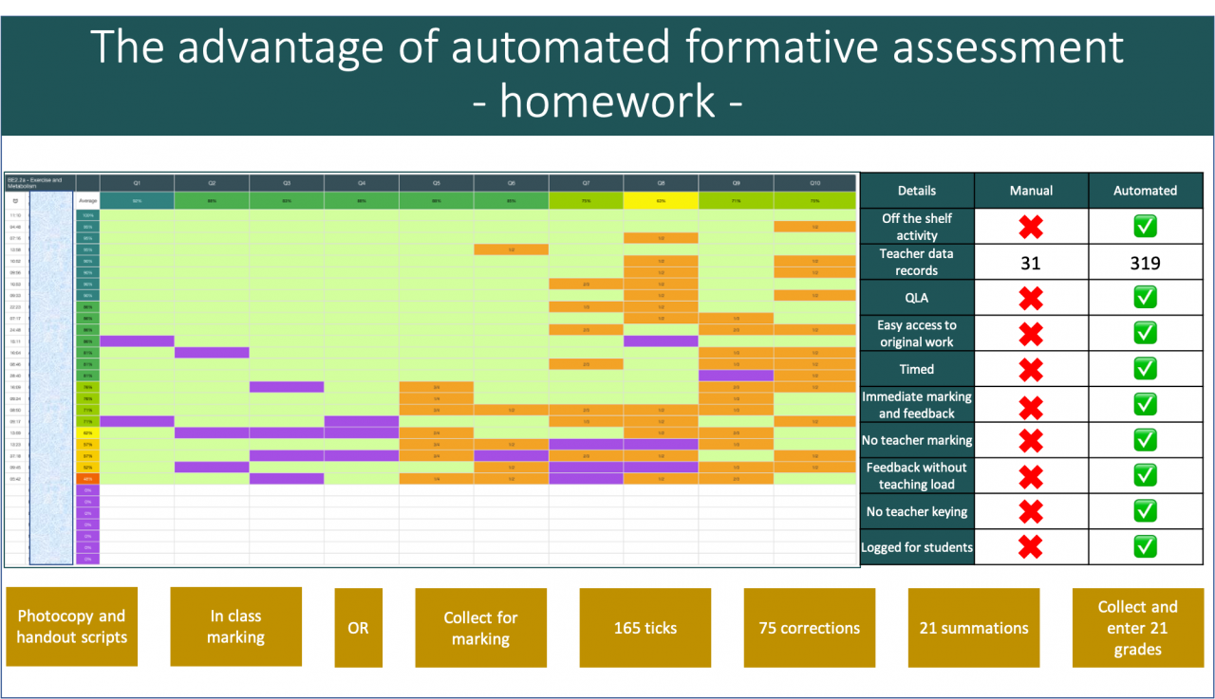Click the green check for Off the shelf activity
Viewport: 1215px width, 699px height.
click(1146, 227)
